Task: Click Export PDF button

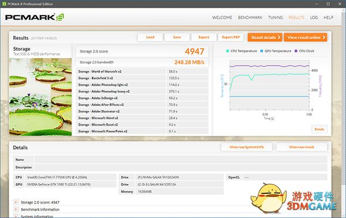Action: [231, 37]
